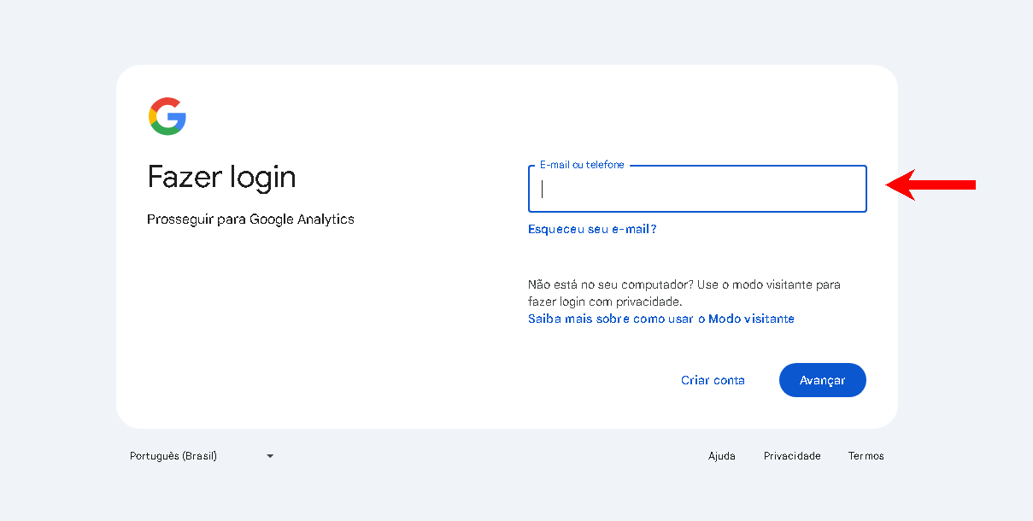Viewport: 1033px width, 521px height.
Task: Click the Google "G" logo
Action: pos(167,116)
